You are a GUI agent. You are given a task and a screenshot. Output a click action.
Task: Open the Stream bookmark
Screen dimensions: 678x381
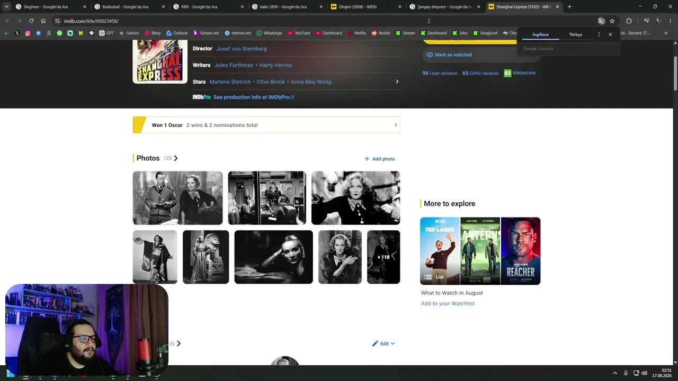point(405,33)
